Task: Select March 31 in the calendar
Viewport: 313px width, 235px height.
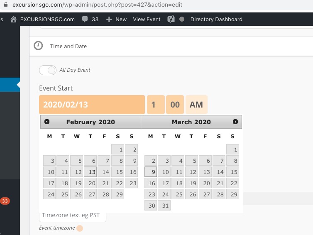Action: [x=165, y=206]
